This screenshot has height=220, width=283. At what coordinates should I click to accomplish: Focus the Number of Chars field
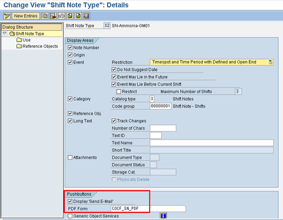click(163, 128)
